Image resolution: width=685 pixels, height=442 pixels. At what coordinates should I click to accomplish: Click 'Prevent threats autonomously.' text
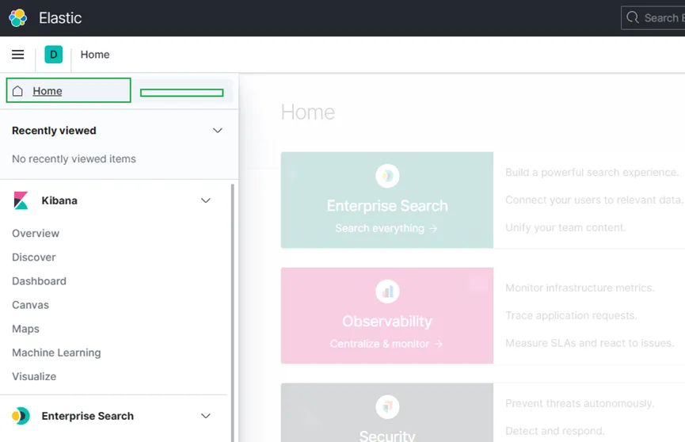[580, 403]
